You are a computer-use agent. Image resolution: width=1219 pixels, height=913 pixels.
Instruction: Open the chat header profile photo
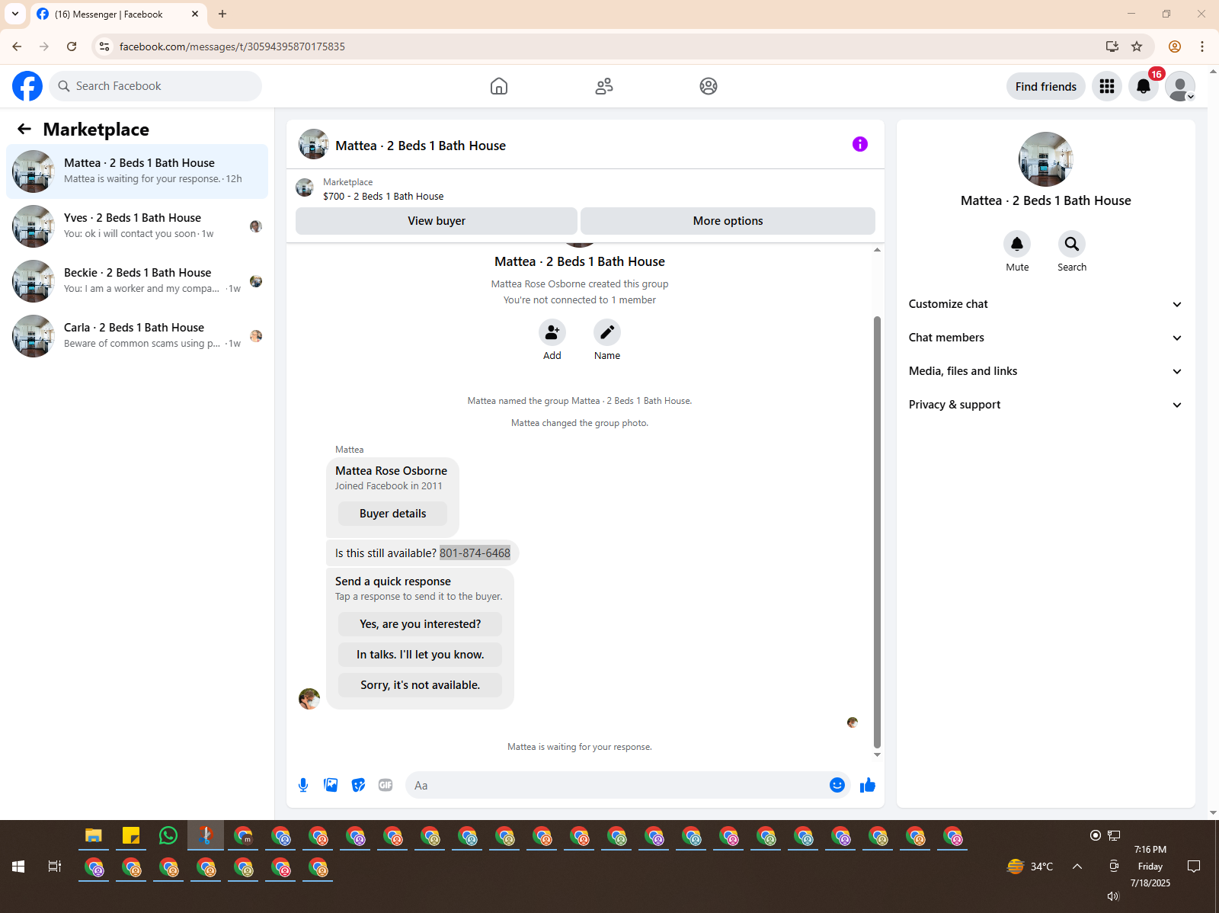pyautogui.click(x=313, y=144)
